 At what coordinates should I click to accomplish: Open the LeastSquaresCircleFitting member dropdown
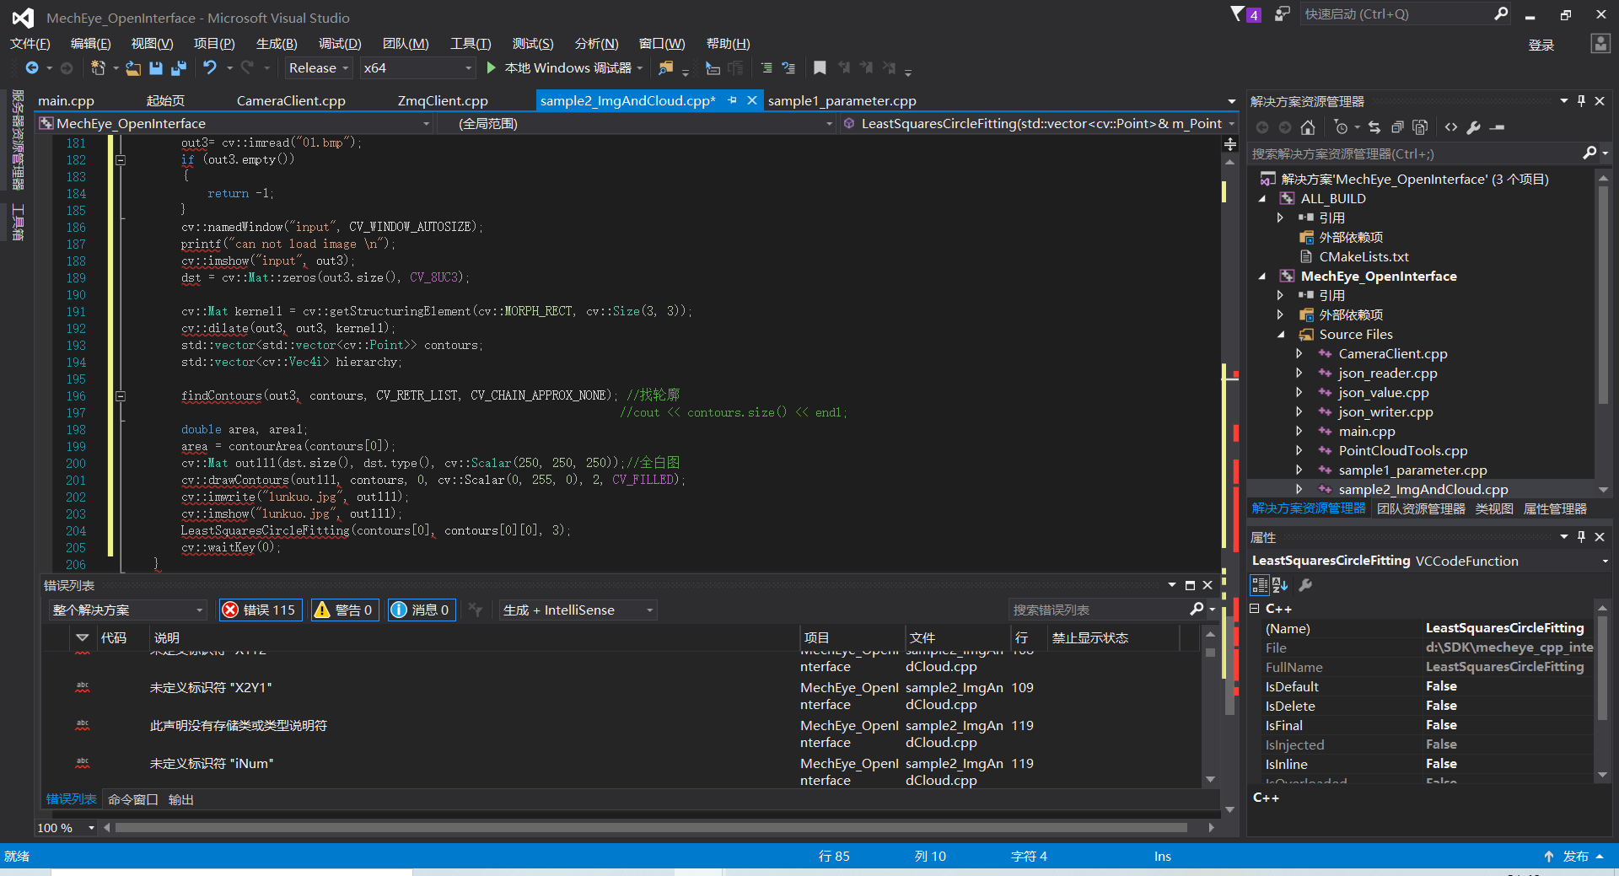tap(1039, 124)
